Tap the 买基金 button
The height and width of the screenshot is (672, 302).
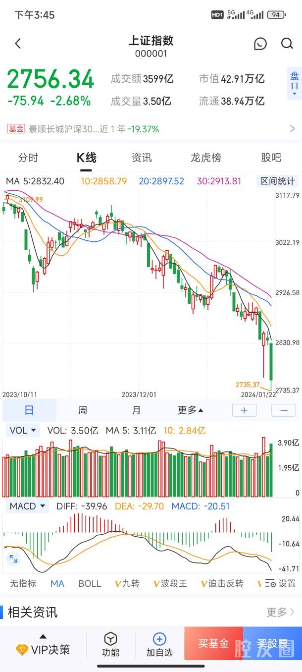[214, 643]
